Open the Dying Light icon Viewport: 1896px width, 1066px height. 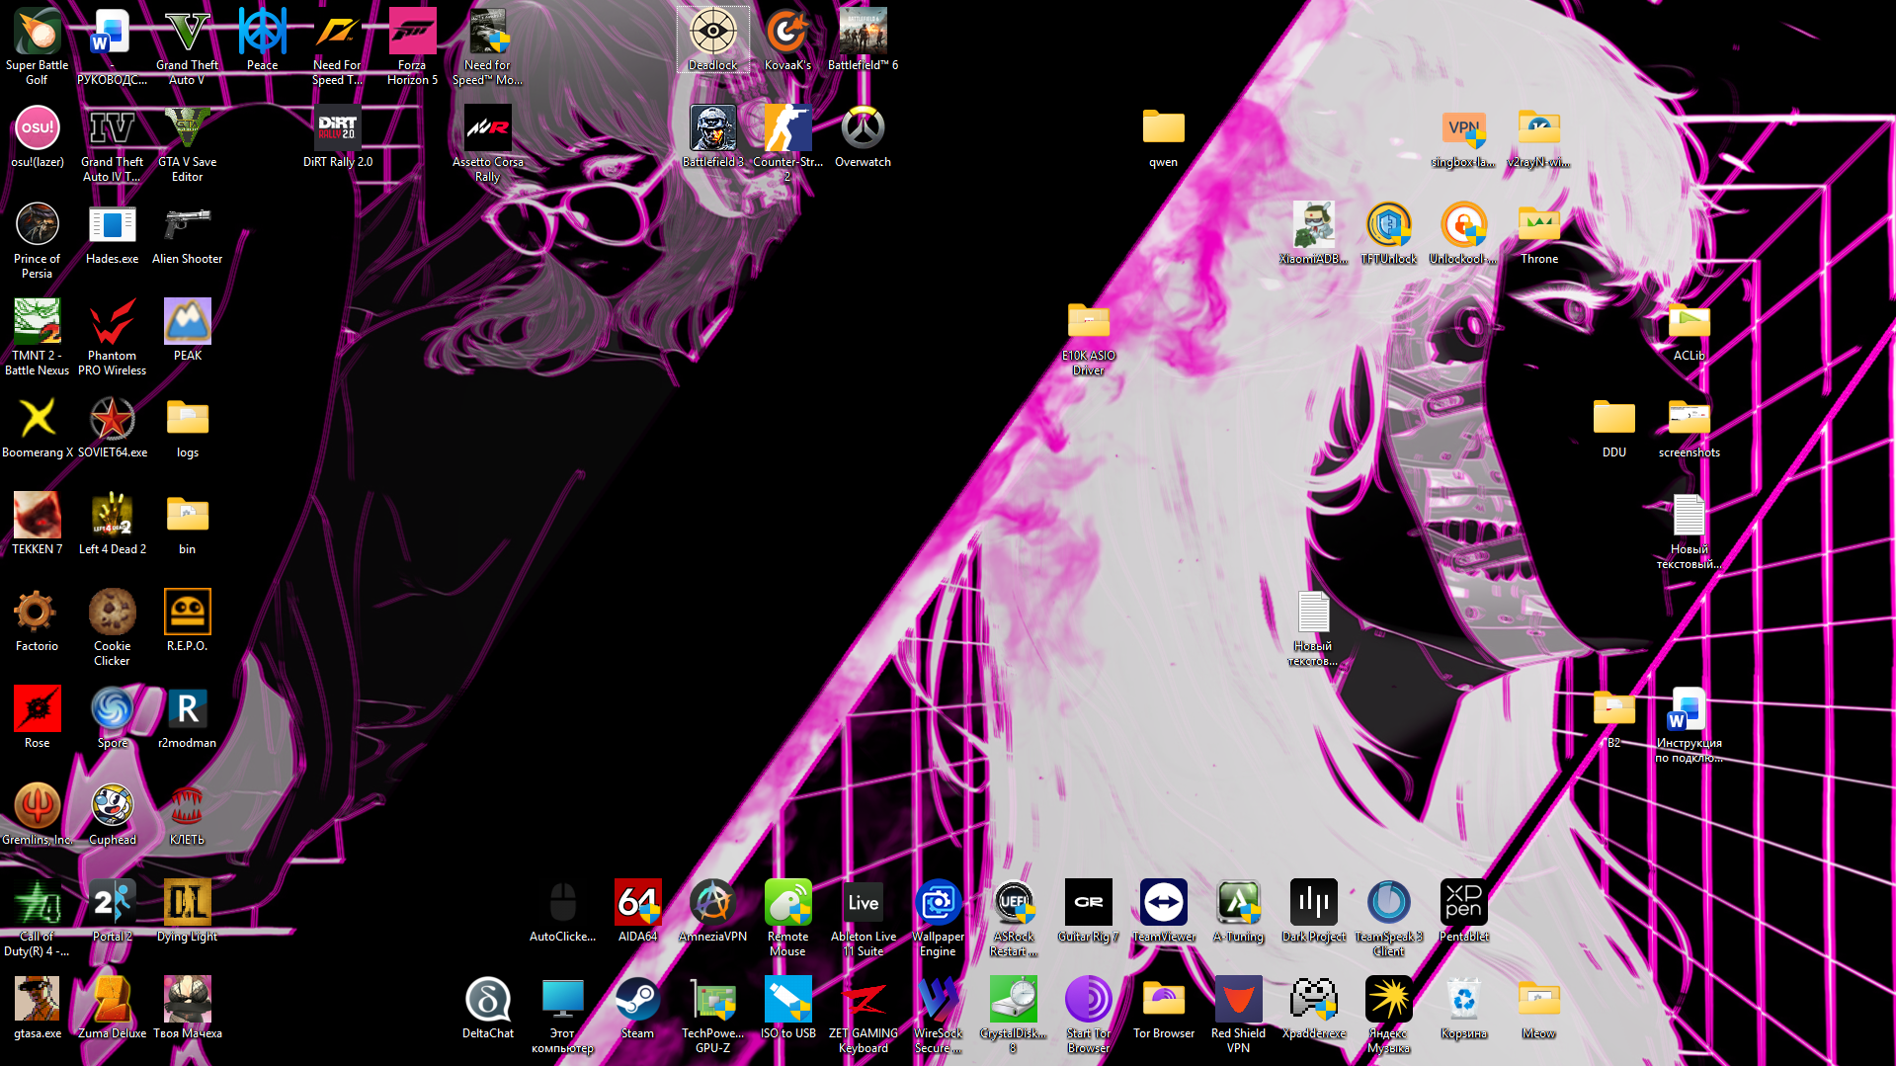pyautogui.click(x=188, y=911)
